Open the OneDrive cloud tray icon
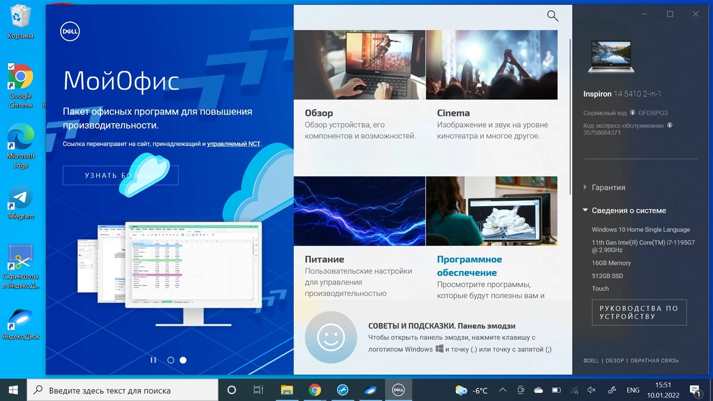713x401 pixels. click(538, 390)
